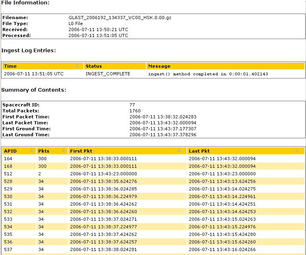Click Total Packets value 1760
Screen dimensions: 306x255
tap(135, 111)
